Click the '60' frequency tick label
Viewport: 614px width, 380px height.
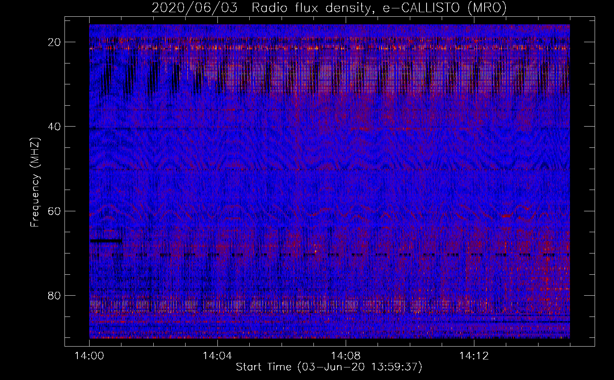pyautogui.click(x=54, y=211)
